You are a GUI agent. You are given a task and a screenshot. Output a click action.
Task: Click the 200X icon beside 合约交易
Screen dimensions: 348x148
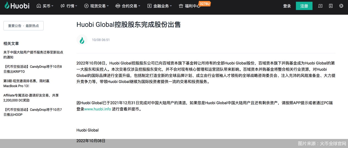pos(118,6)
